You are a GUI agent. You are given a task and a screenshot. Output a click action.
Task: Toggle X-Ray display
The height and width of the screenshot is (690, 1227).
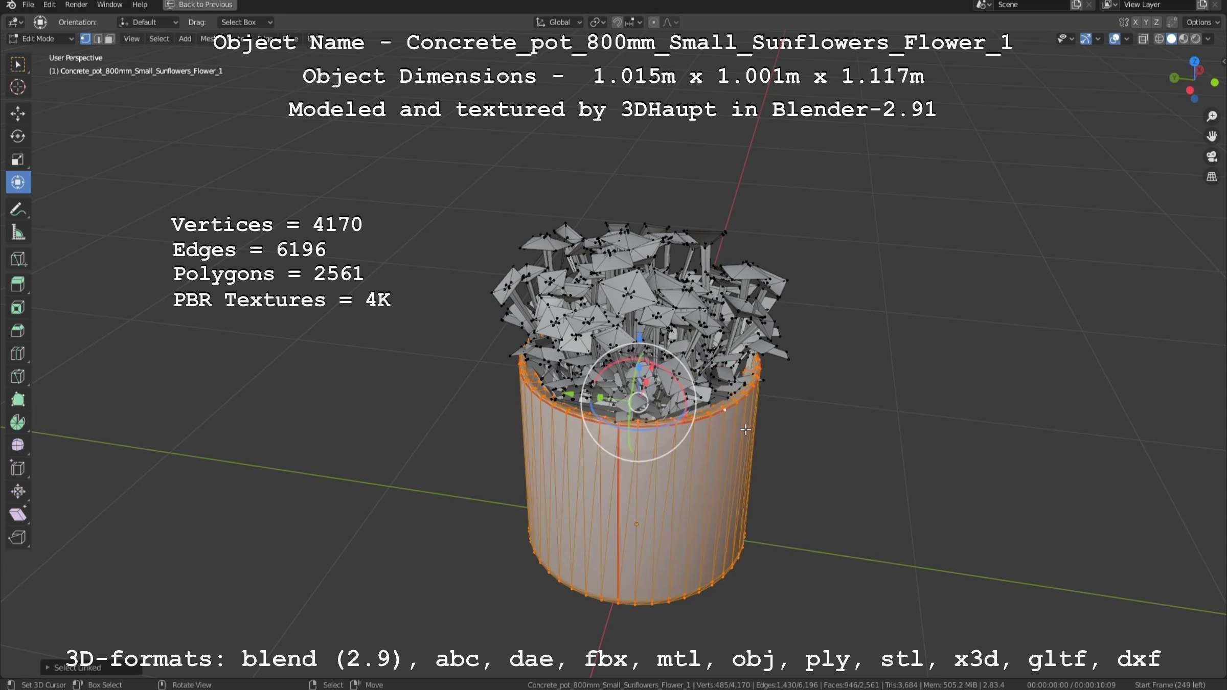1143,39
